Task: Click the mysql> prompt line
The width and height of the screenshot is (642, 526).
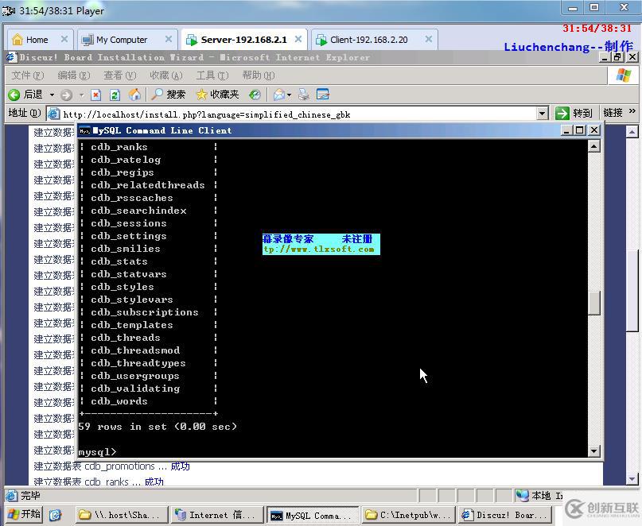Action: [x=97, y=452]
